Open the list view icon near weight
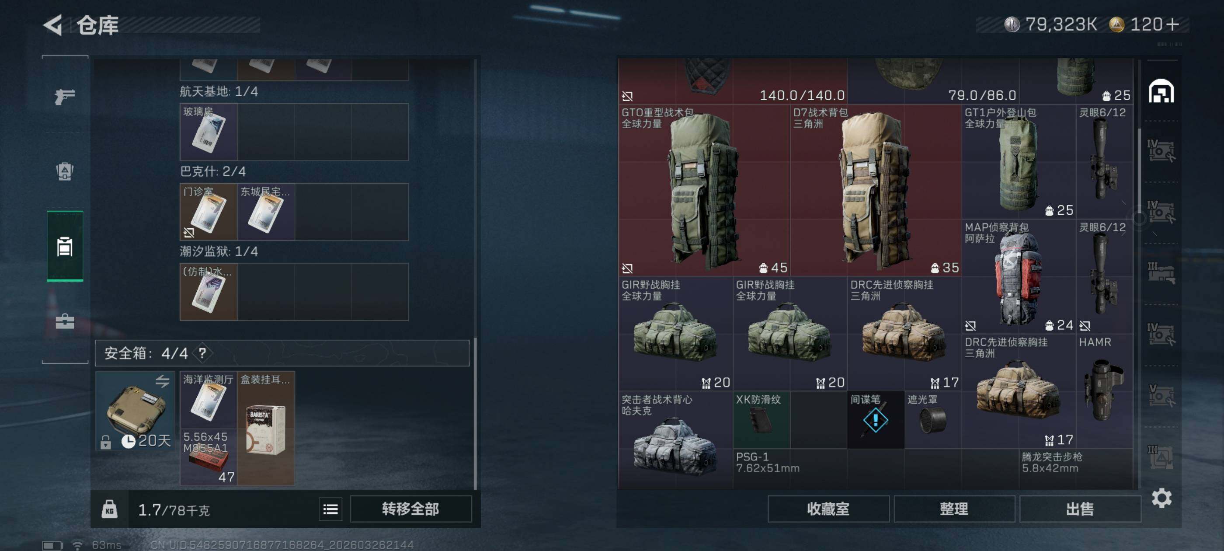This screenshot has width=1224, height=551. click(x=330, y=509)
